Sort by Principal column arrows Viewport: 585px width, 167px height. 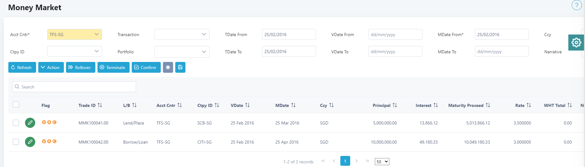pyautogui.click(x=395, y=105)
